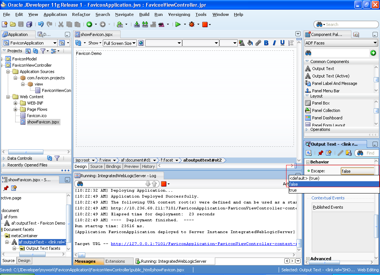Click the editor refresh icon beside Show
This screenshot has height=275, width=380.
click(x=78, y=43)
